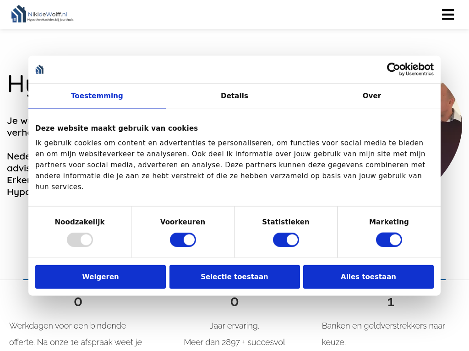Disable the Marketing cookies switch
The image size is (469, 351).
coord(389,240)
